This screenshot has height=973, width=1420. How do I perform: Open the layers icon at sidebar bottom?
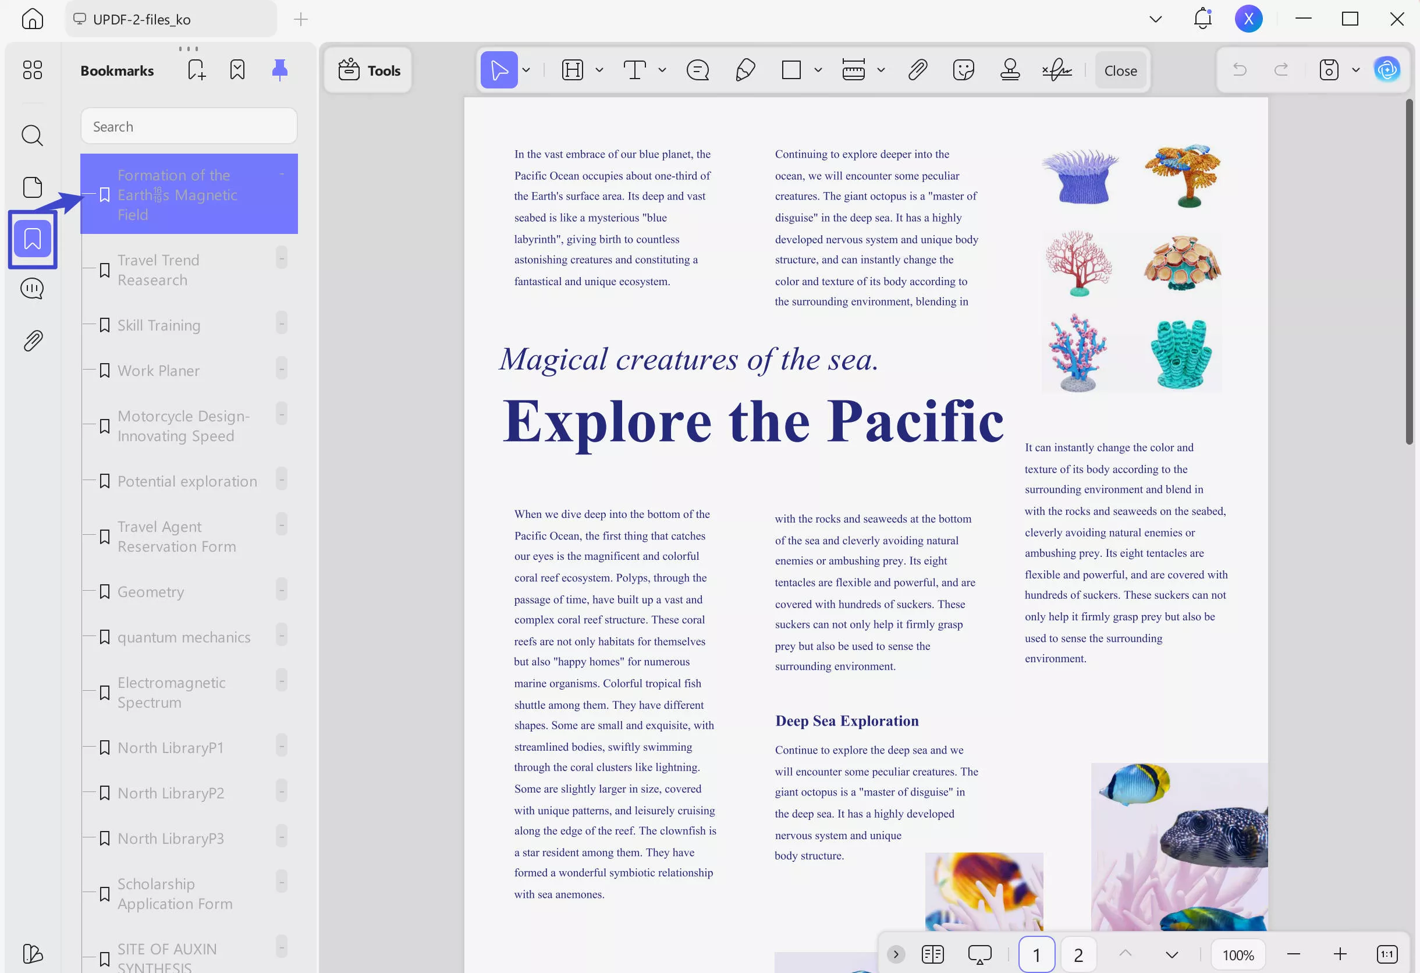click(x=33, y=953)
